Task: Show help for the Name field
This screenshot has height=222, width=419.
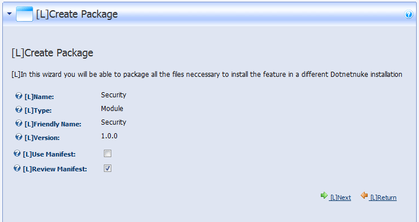Action: pos(18,96)
